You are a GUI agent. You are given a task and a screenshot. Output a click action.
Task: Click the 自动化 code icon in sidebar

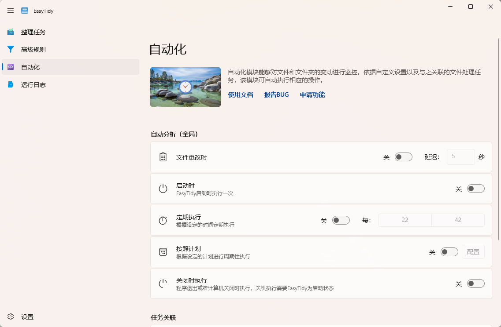(x=11, y=67)
